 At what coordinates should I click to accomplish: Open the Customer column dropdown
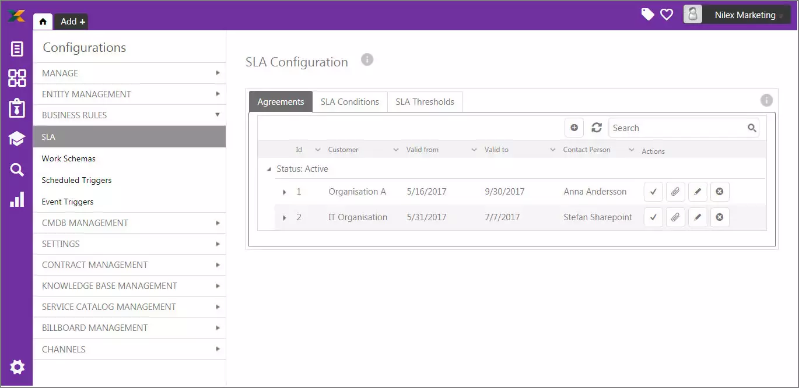396,150
